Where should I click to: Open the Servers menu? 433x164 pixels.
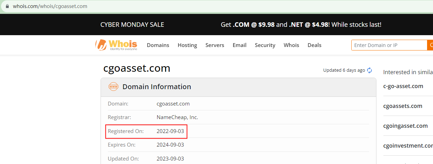(x=215, y=45)
